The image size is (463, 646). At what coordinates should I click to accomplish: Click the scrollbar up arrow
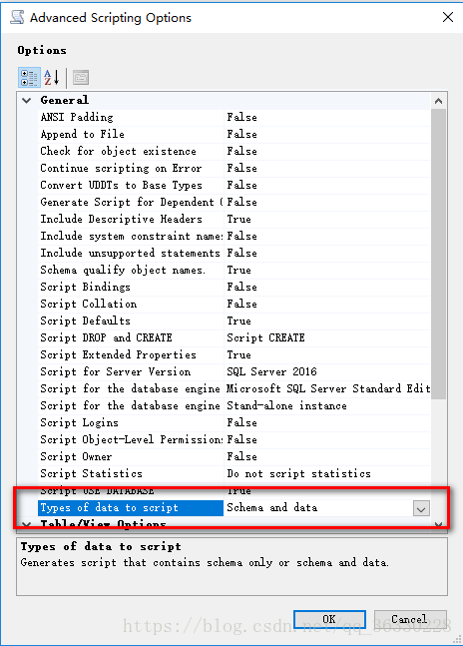(439, 101)
